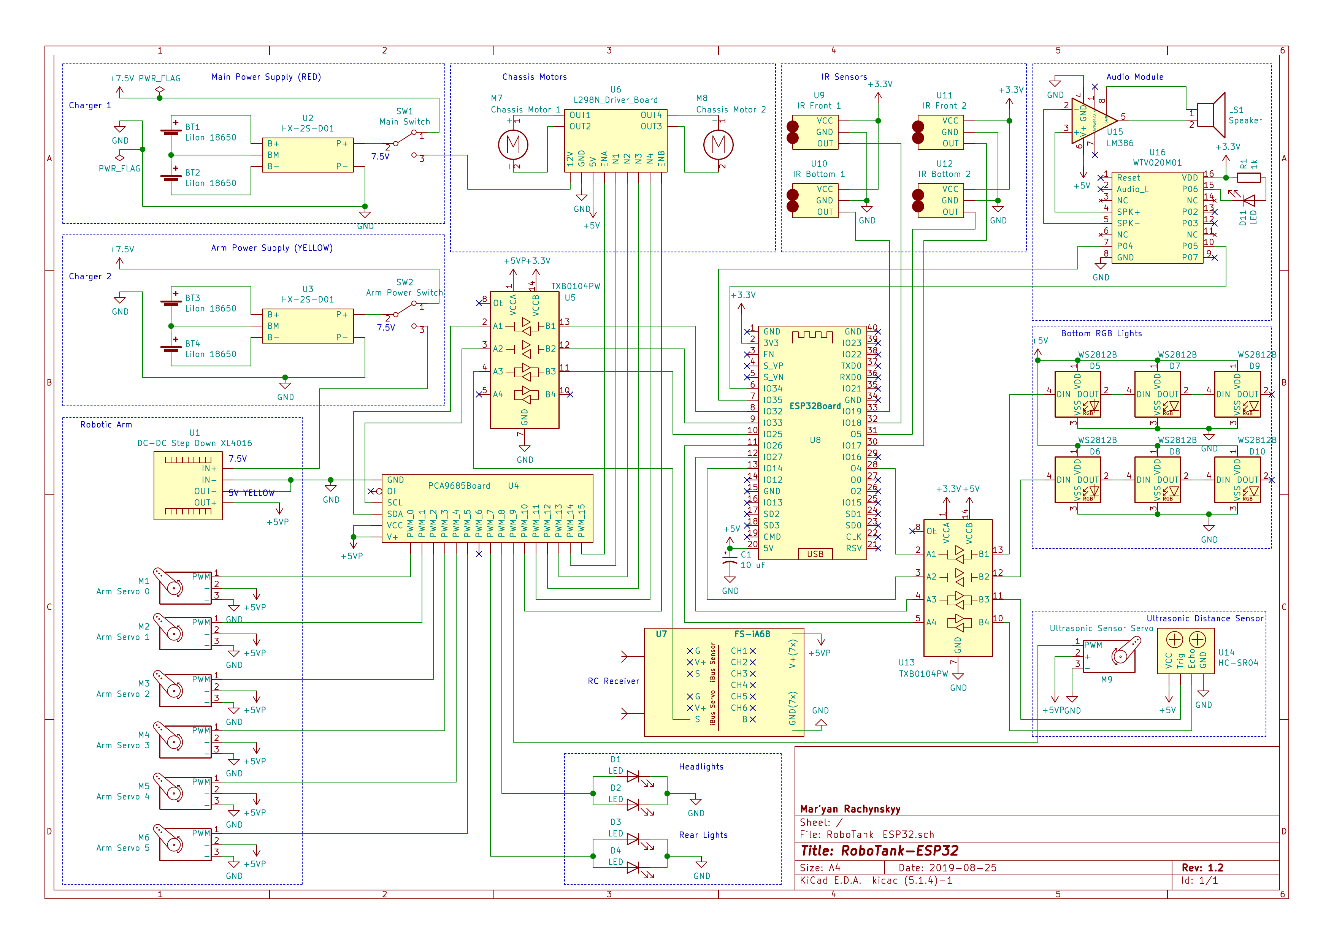This screenshot has height=944, width=1334.
Task: Click the U3 HX-2S-D01 protection board
Action: pos(308,326)
